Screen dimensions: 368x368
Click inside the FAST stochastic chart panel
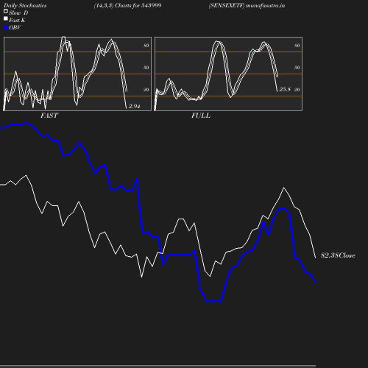[x=77, y=74]
